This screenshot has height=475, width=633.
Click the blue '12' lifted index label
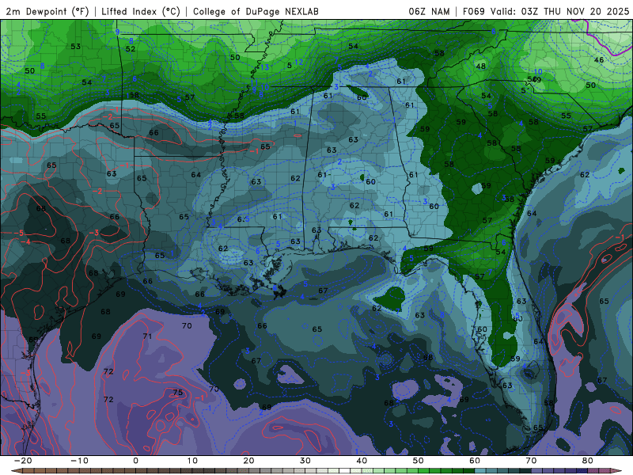(299, 63)
